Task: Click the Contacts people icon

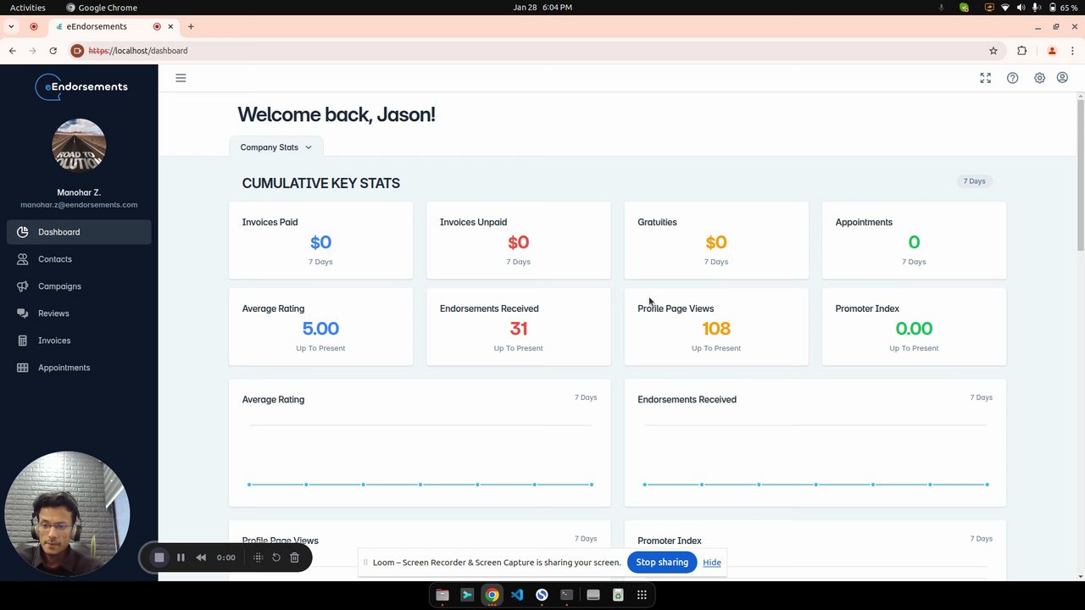Action: [x=22, y=259]
